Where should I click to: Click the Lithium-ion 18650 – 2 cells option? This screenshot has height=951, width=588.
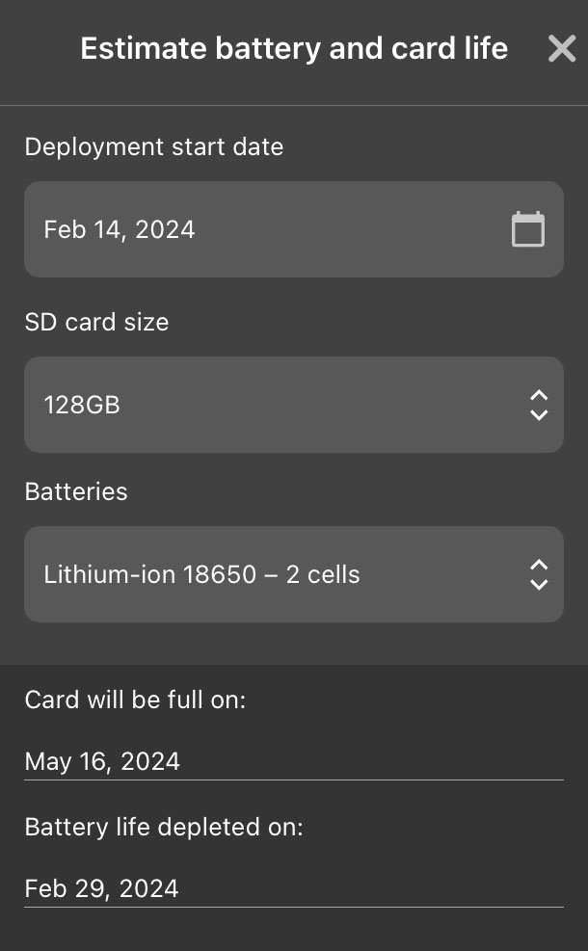pyautogui.click(x=201, y=574)
